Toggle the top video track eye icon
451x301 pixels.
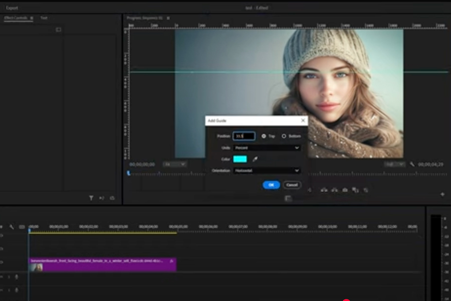coord(2,236)
